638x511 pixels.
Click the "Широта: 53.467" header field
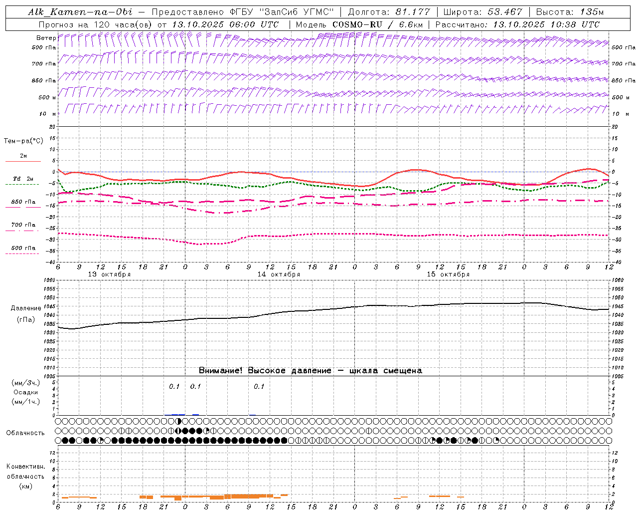pyautogui.click(x=482, y=12)
